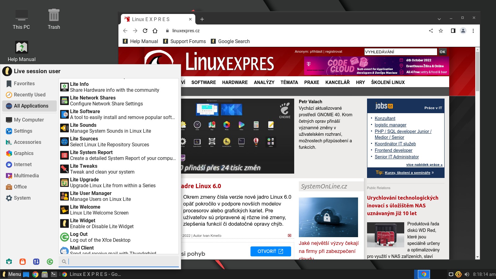Screen dimensions: 496x279
Task: Open Lite System Report
Action: [119, 155]
